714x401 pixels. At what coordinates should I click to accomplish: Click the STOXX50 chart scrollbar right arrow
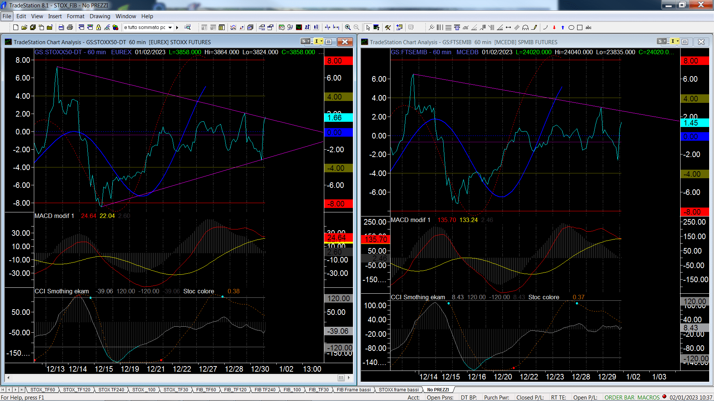(x=349, y=378)
